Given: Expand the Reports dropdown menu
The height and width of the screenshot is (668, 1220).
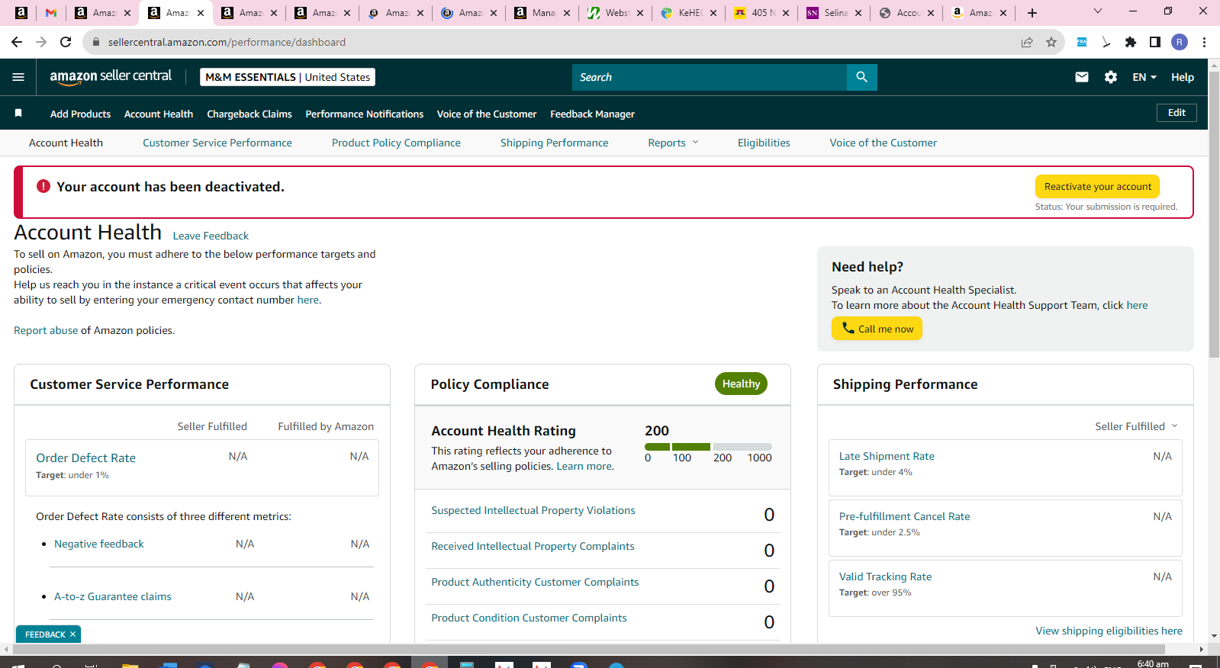Looking at the screenshot, I should pos(673,143).
